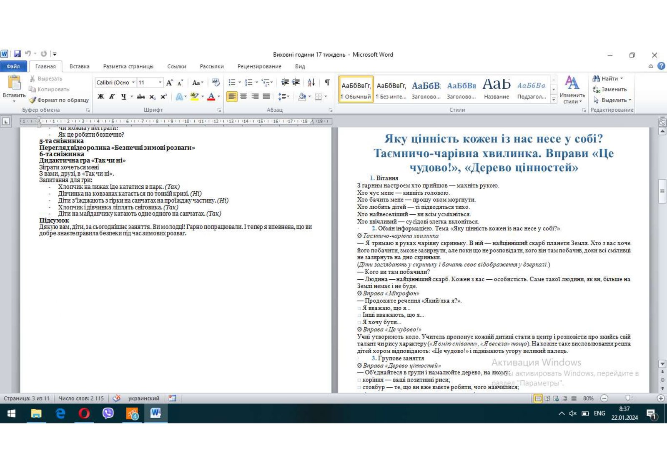This screenshot has width=667, height=471.
Task: Apply the Обычный style
Action: [356, 90]
